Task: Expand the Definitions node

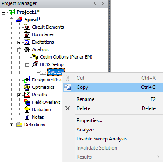Action: click(11, 125)
